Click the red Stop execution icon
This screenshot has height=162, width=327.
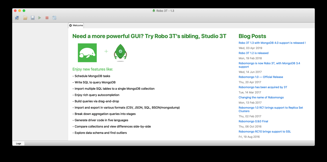tap(47, 18)
